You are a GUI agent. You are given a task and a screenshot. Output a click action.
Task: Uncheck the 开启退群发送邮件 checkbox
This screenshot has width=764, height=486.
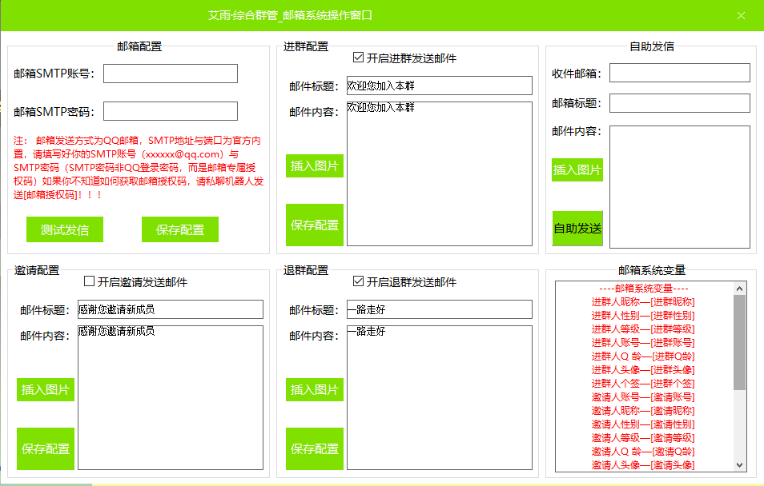[358, 281]
